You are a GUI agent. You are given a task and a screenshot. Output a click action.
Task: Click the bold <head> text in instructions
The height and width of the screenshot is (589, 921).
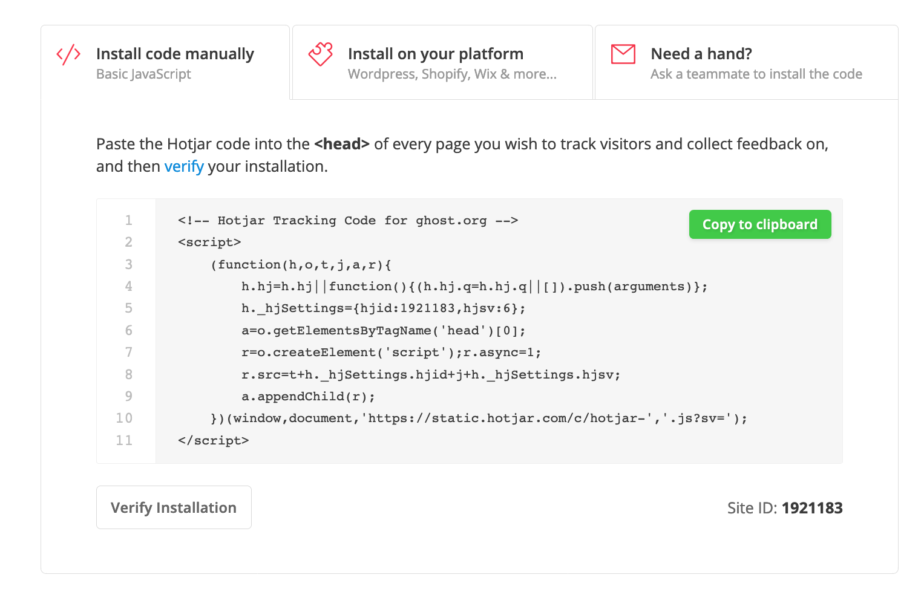click(341, 144)
